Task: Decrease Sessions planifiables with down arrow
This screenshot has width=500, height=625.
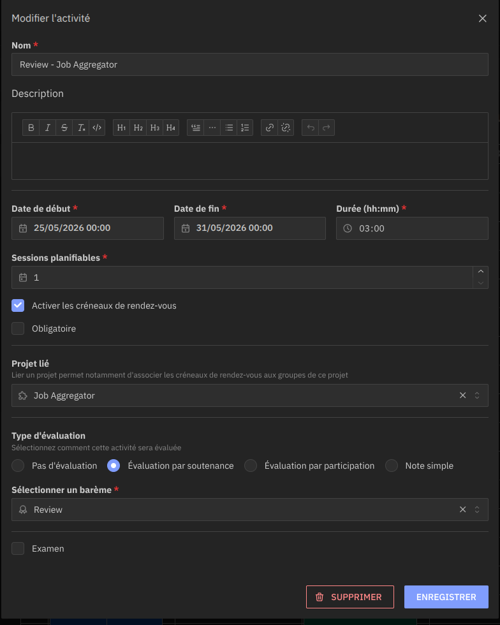Action: click(x=480, y=283)
